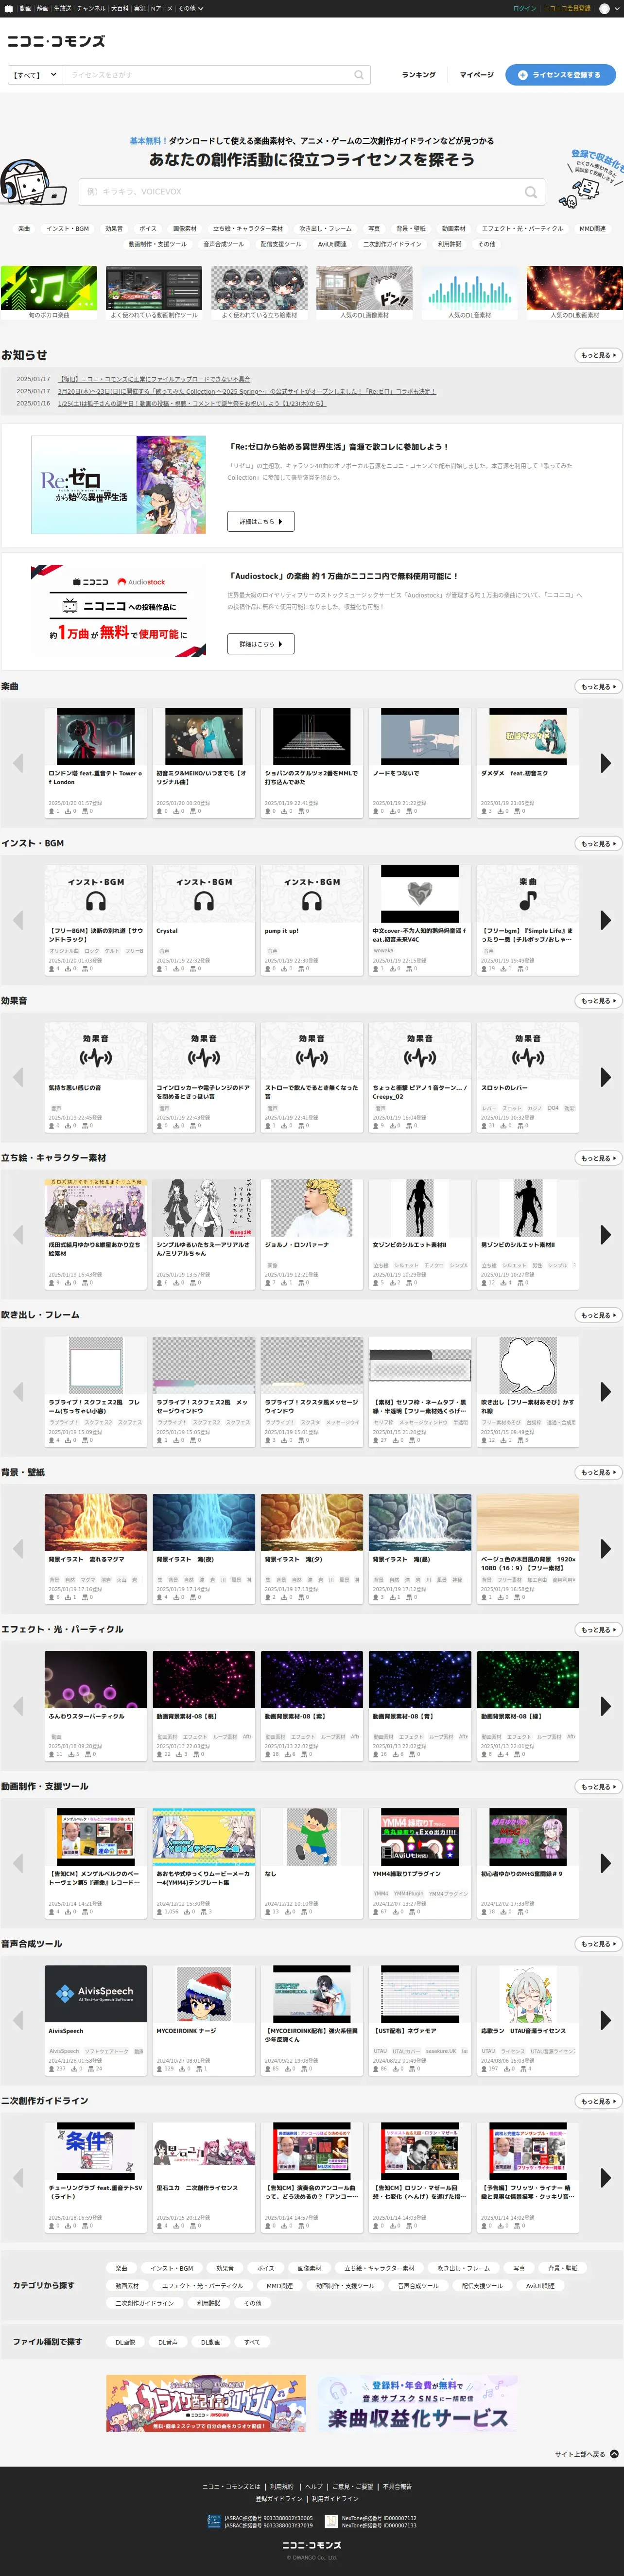Viewport: 624px width, 2576px height.
Task: Open the マイページ link
Action: point(477,75)
